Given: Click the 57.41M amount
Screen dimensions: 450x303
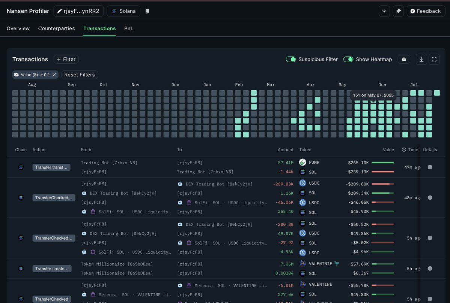Looking at the screenshot, I should click(x=286, y=163).
